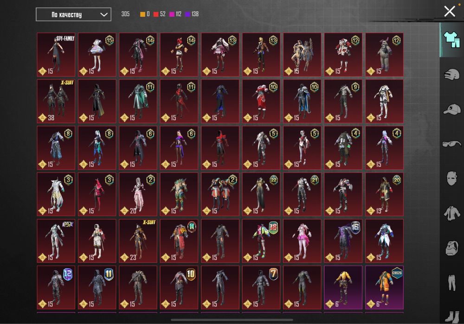Choose the red-and-white outfit with badge 12

[x=343, y=55]
